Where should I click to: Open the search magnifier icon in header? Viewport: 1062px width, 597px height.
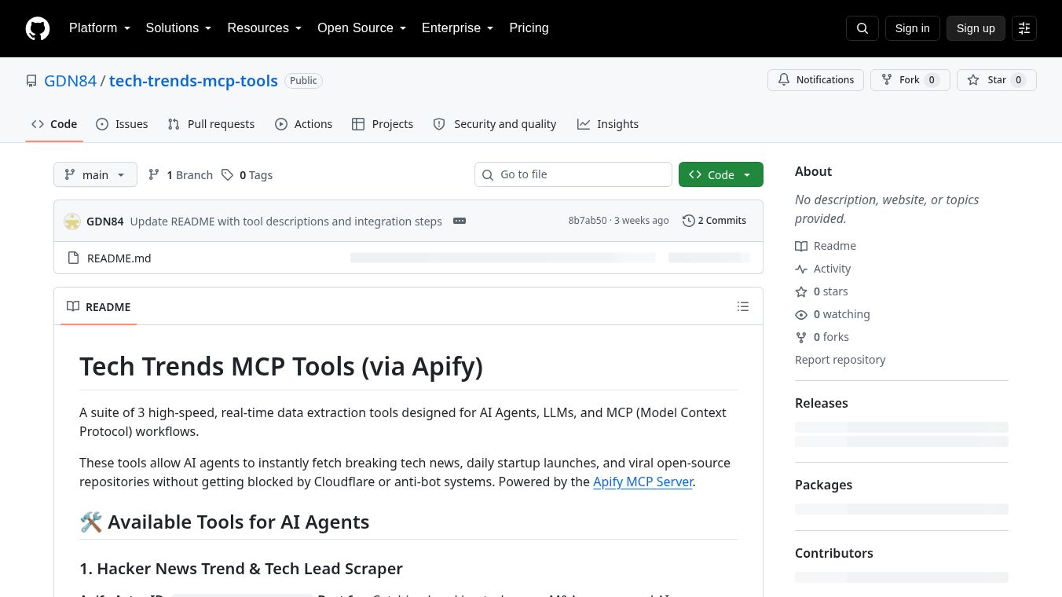click(862, 28)
